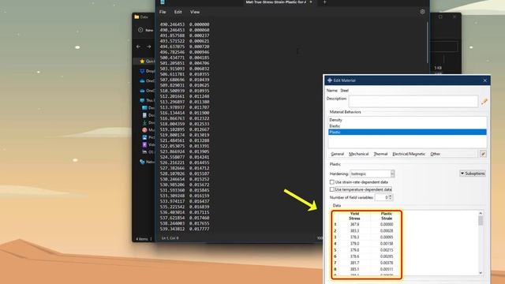The height and width of the screenshot is (284, 505).
Task: Click the Yield Stress column header
Action: (x=354, y=216)
